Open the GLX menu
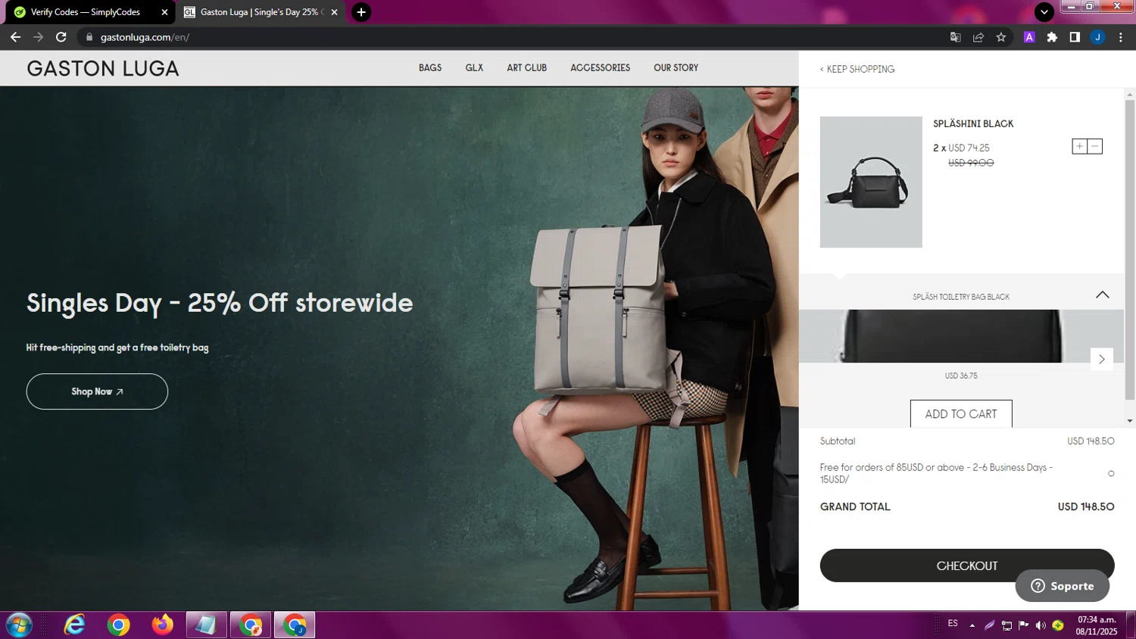Image resolution: width=1136 pixels, height=639 pixels. point(474,68)
